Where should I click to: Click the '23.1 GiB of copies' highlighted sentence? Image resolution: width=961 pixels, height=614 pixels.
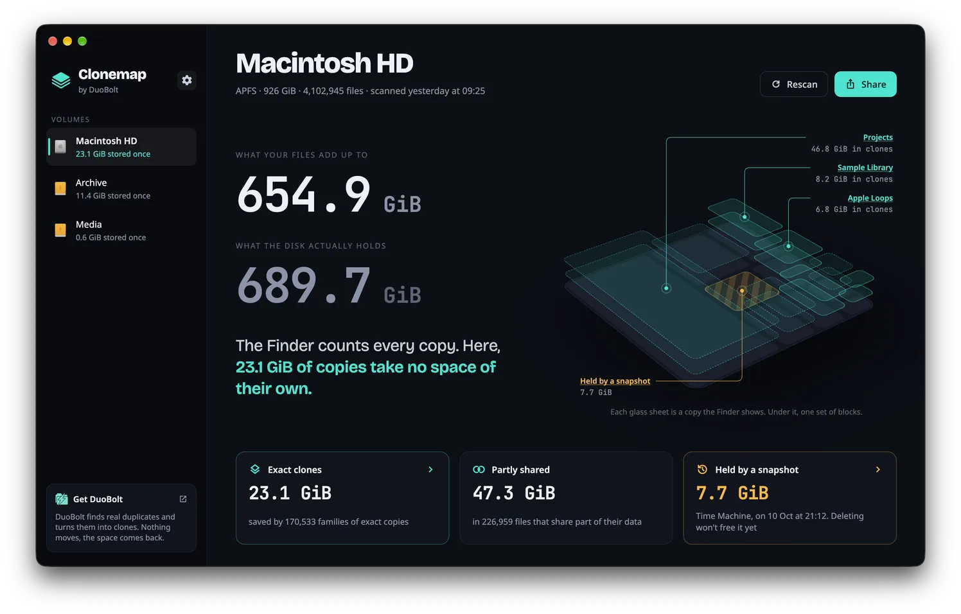tap(366, 378)
